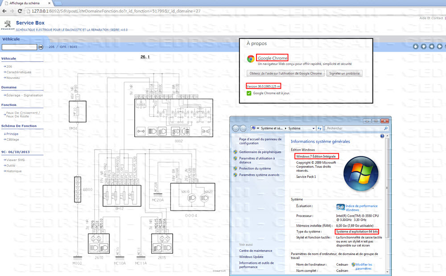Pan the schematic up with up-arrow icon
This screenshot has width=446, height=276.
[x=416, y=46]
